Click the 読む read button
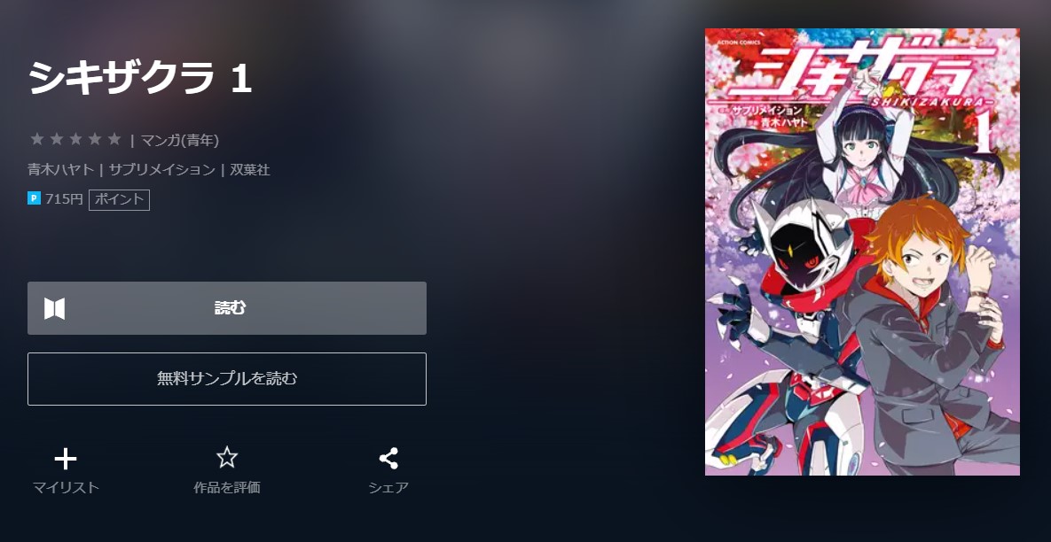Image resolution: width=1051 pixels, height=542 pixels. coord(227,308)
